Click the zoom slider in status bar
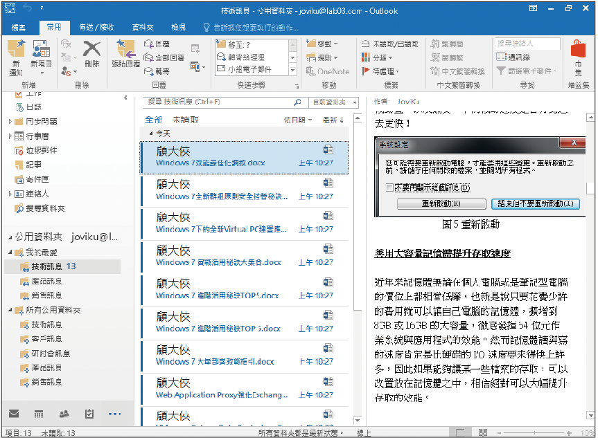The image size is (598, 440). [x=534, y=433]
